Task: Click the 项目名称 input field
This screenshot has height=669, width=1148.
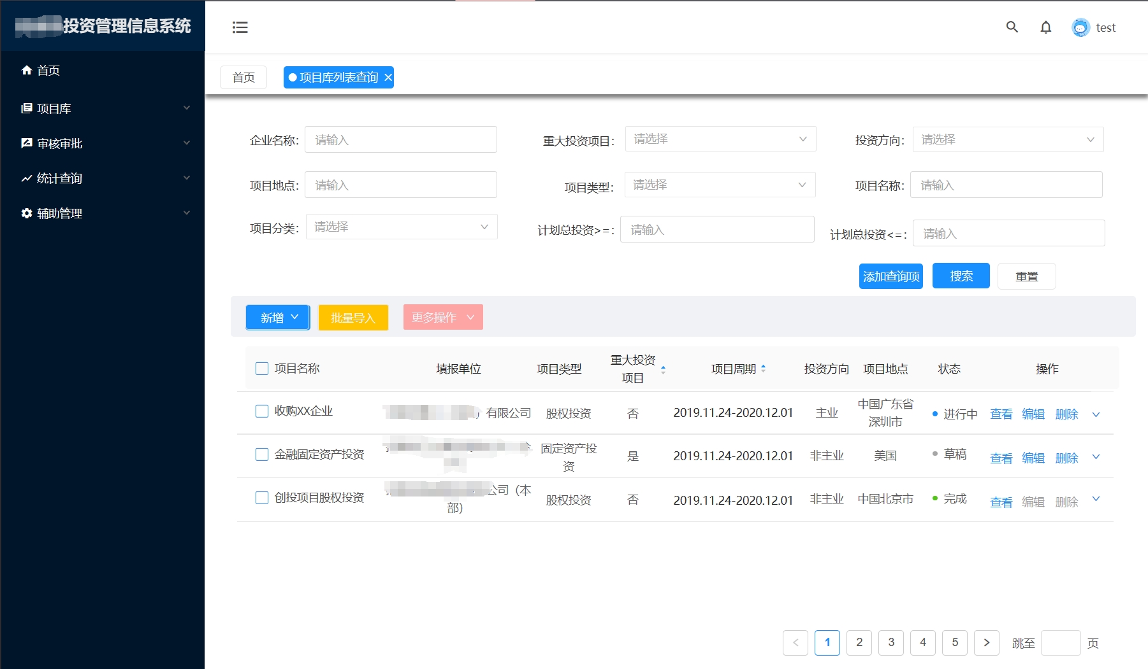Action: coord(1006,185)
